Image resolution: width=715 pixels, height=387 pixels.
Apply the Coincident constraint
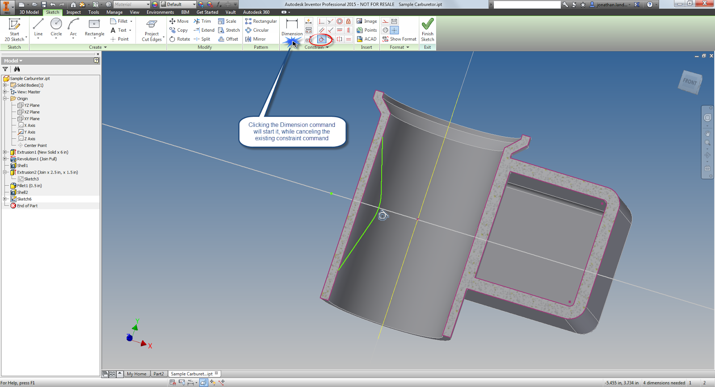click(322, 21)
